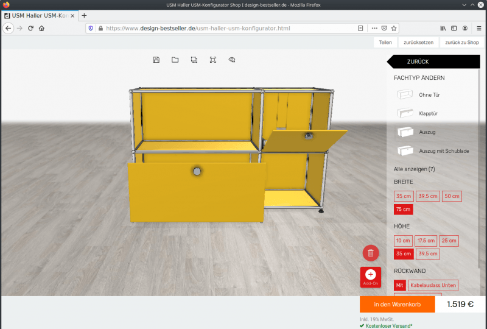Click the Pocket save icon

click(x=384, y=28)
